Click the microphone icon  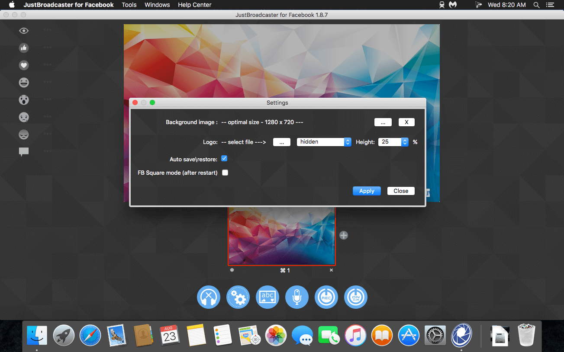tap(297, 297)
